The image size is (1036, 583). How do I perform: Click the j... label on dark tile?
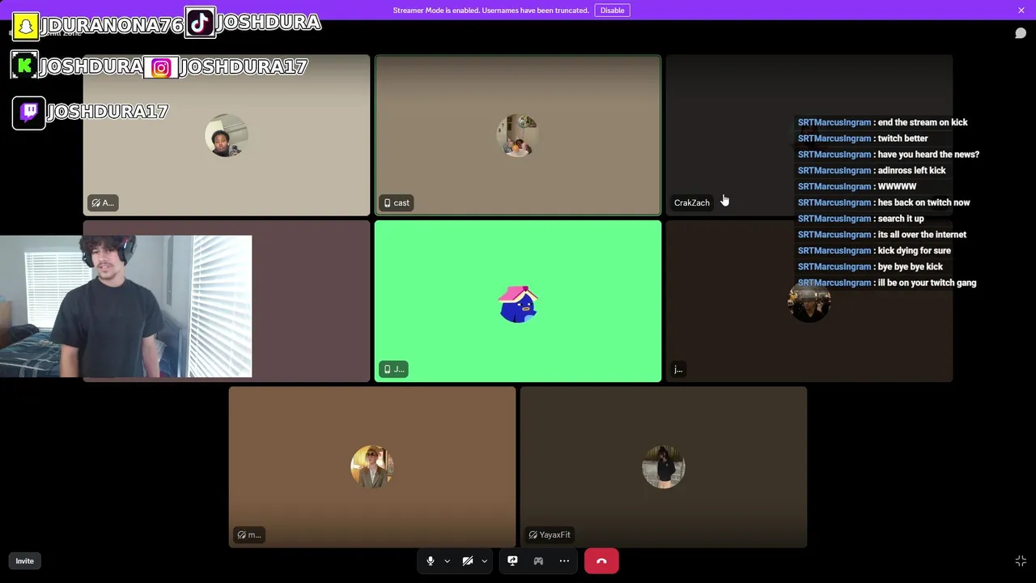678,369
